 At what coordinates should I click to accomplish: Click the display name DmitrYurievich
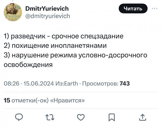point(47,9)
